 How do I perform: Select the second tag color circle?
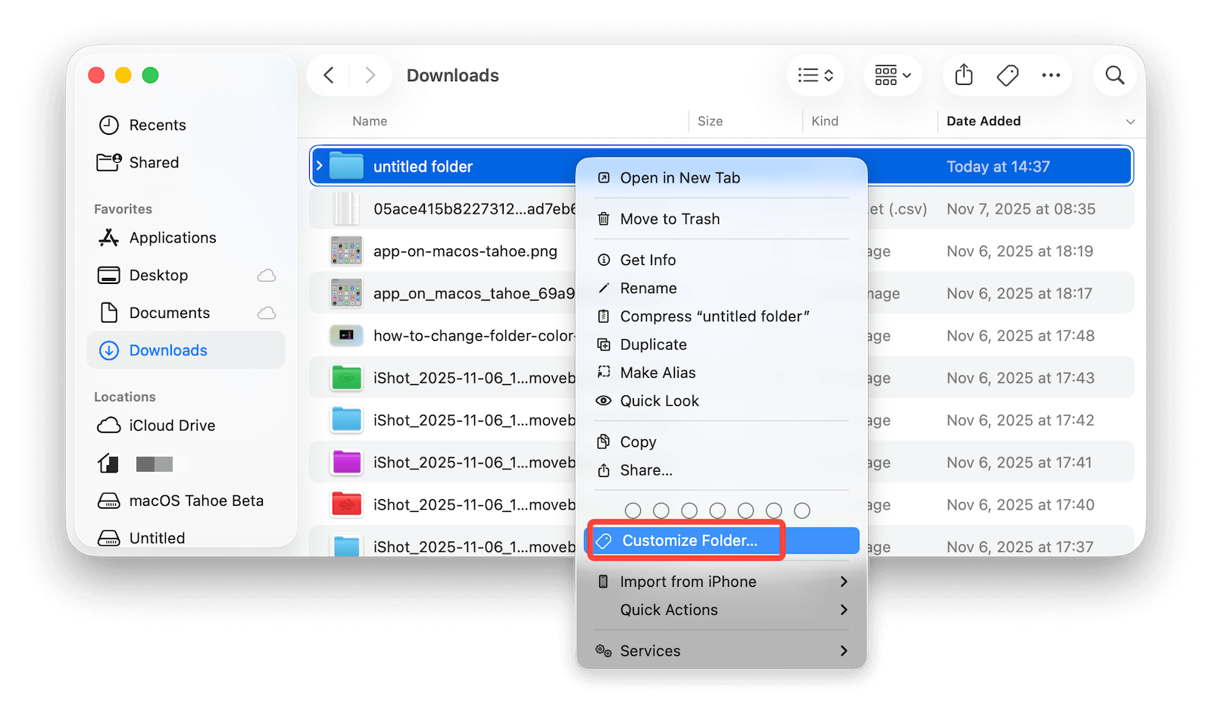tap(661, 510)
